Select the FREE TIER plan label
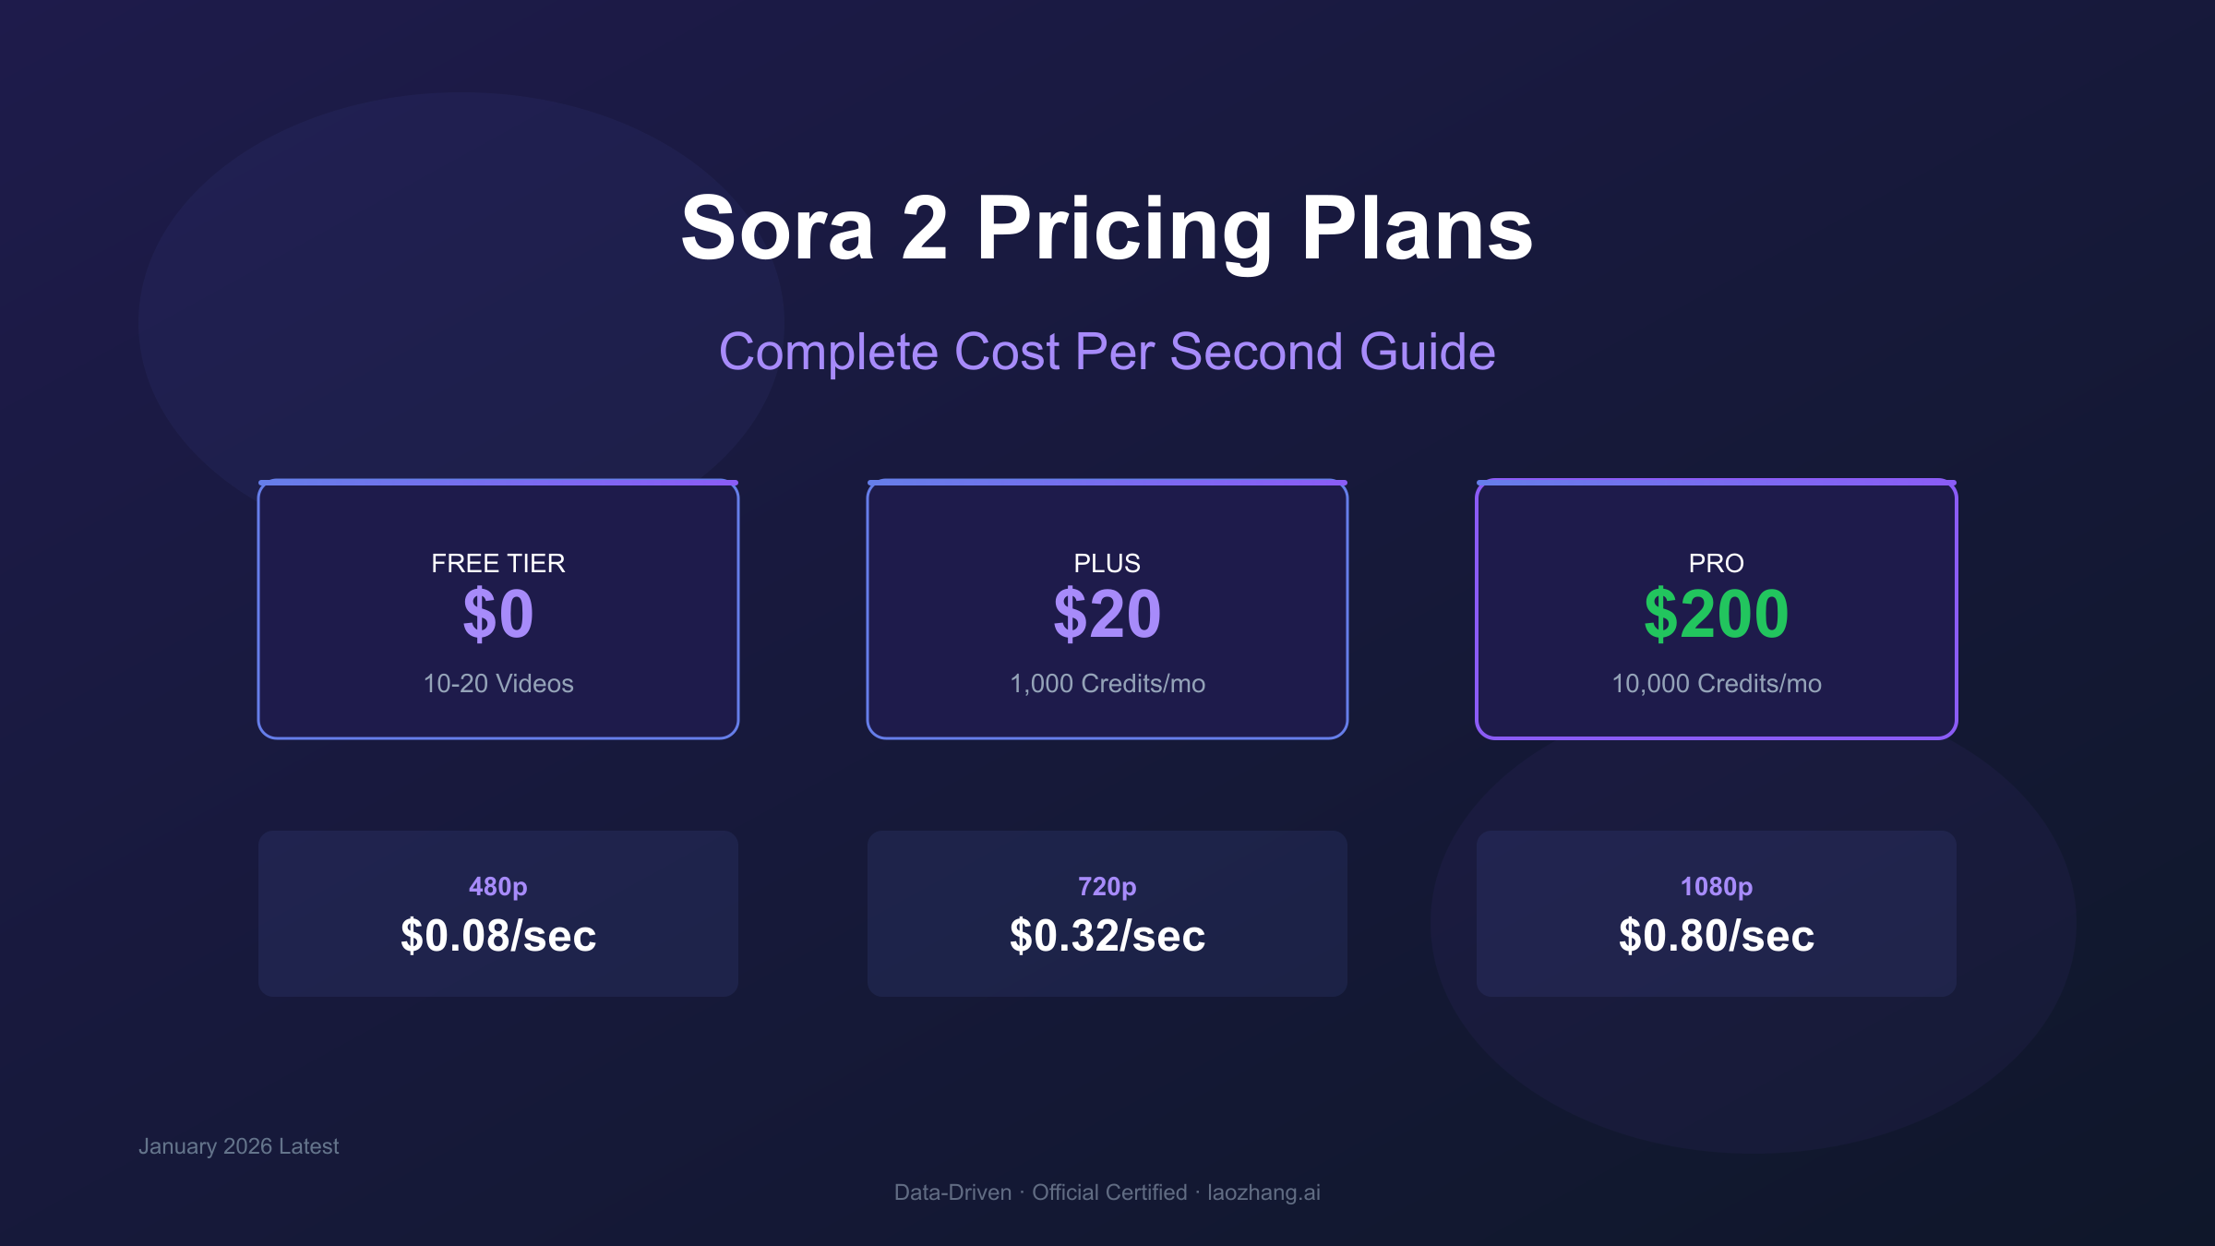2215x1246 pixels. click(497, 563)
